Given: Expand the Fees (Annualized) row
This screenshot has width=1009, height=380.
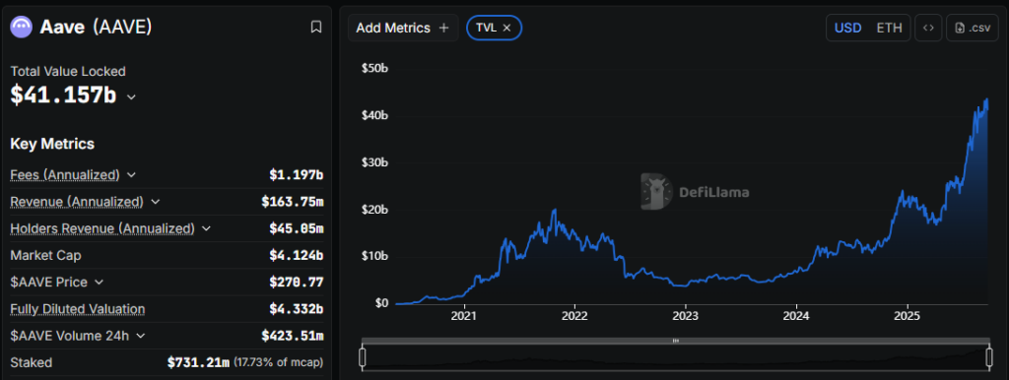Looking at the screenshot, I should (131, 175).
